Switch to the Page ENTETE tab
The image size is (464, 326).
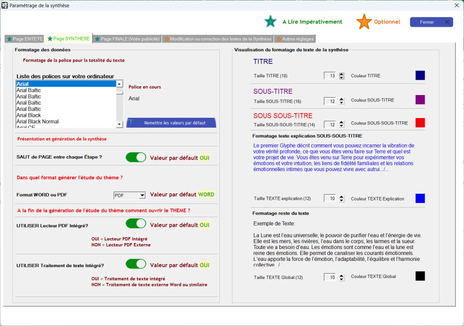(24, 39)
